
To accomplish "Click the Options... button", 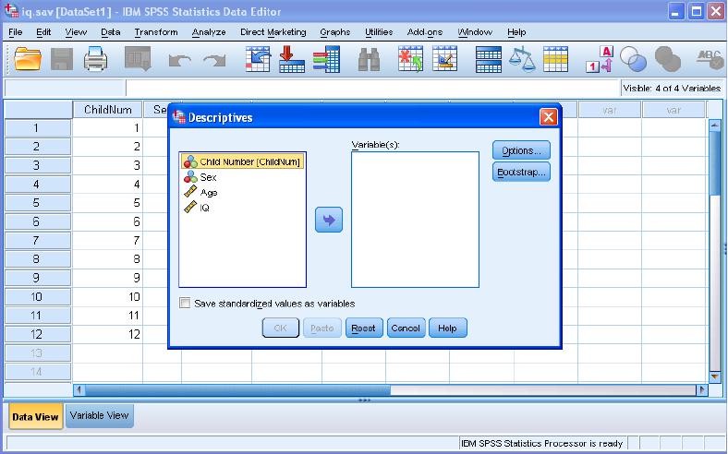I will [x=521, y=150].
